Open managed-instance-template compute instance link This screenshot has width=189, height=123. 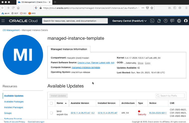point(86,67)
